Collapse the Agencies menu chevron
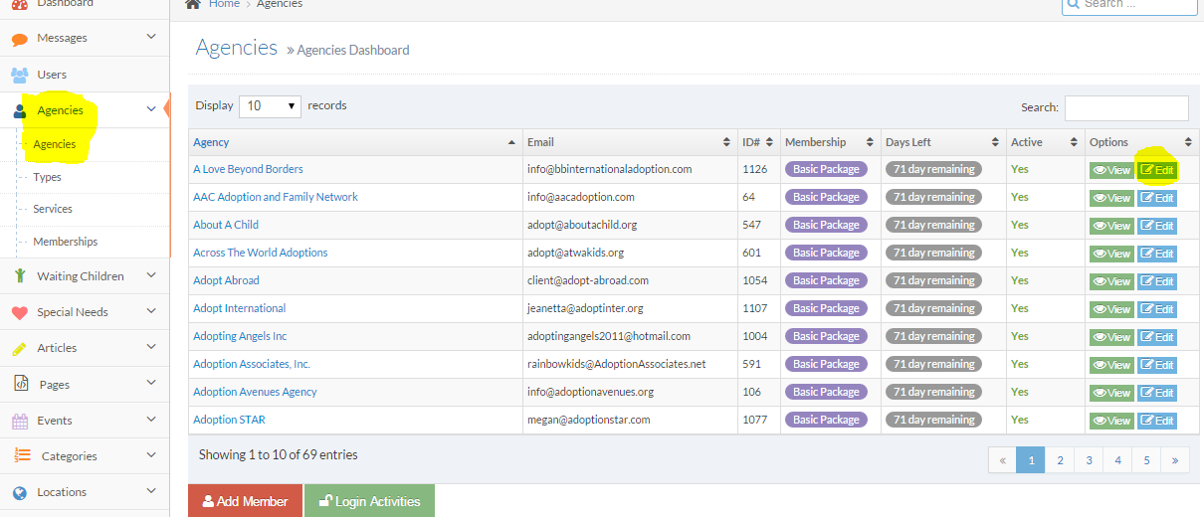 (x=151, y=109)
